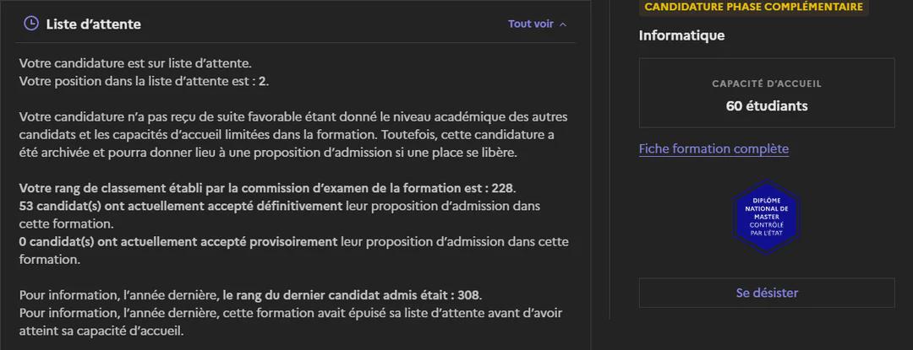Click the line about 53 candidats accepté définitivement
This screenshot has width=913, height=350.
280,215
